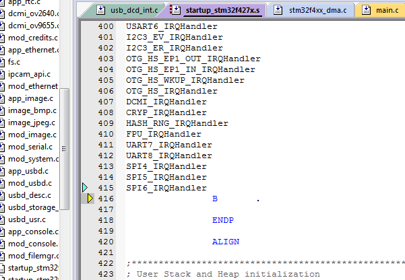
Task: Click the file icon on stm32f4xx_dma.c tab
Action: coord(278,10)
